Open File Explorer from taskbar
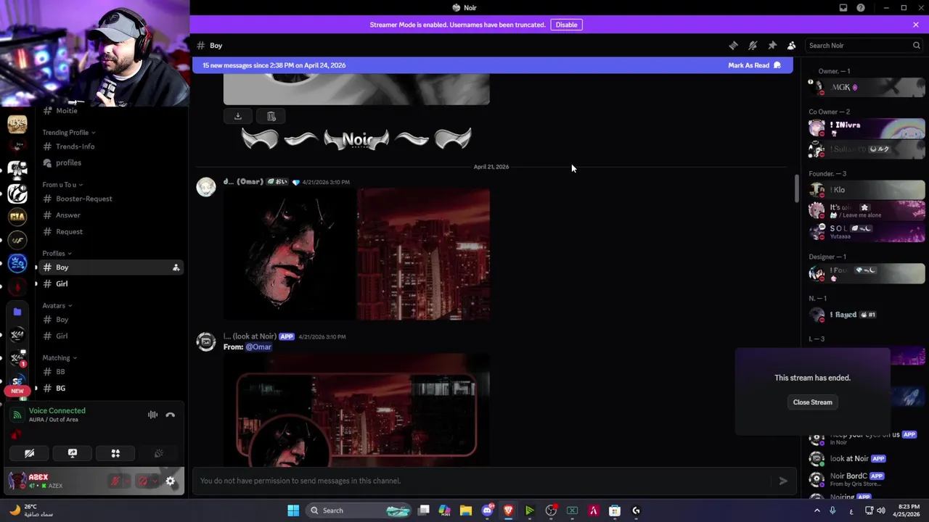Viewport: 929px width, 522px height. (466, 510)
